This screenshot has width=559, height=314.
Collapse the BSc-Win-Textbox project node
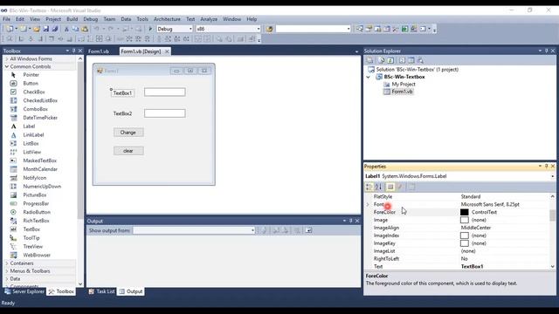coord(369,77)
